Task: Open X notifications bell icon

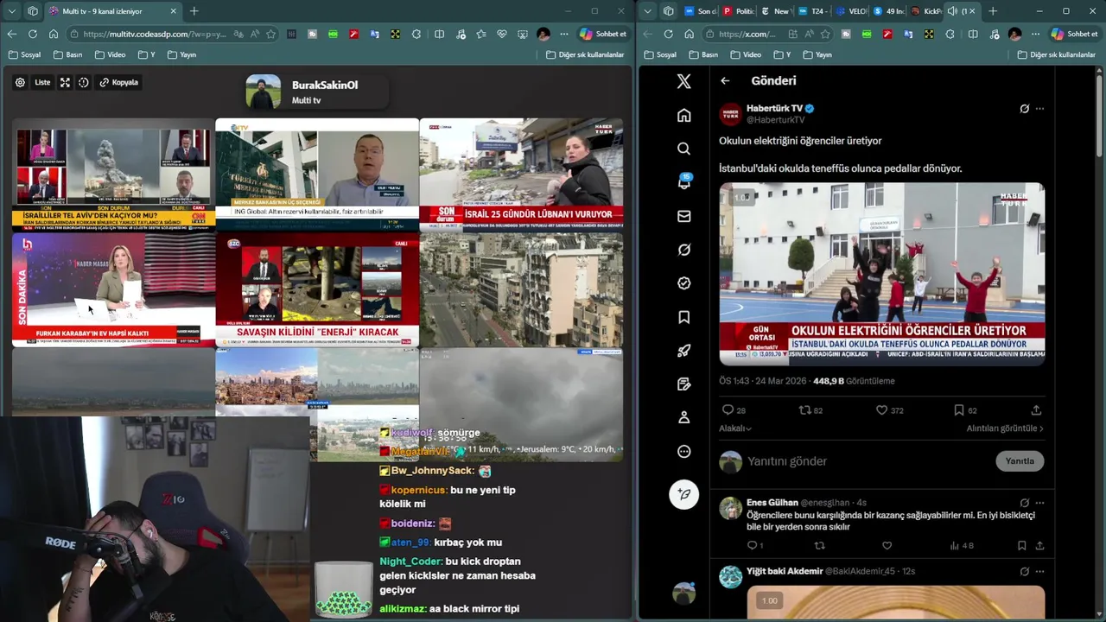Action: [x=683, y=182]
